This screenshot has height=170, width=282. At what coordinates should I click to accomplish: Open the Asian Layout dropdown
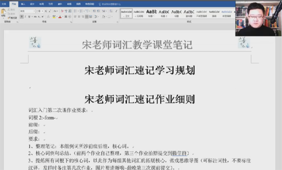click(104, 11)
